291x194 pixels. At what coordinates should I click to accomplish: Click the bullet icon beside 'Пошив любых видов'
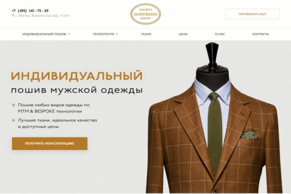point(13,105)
